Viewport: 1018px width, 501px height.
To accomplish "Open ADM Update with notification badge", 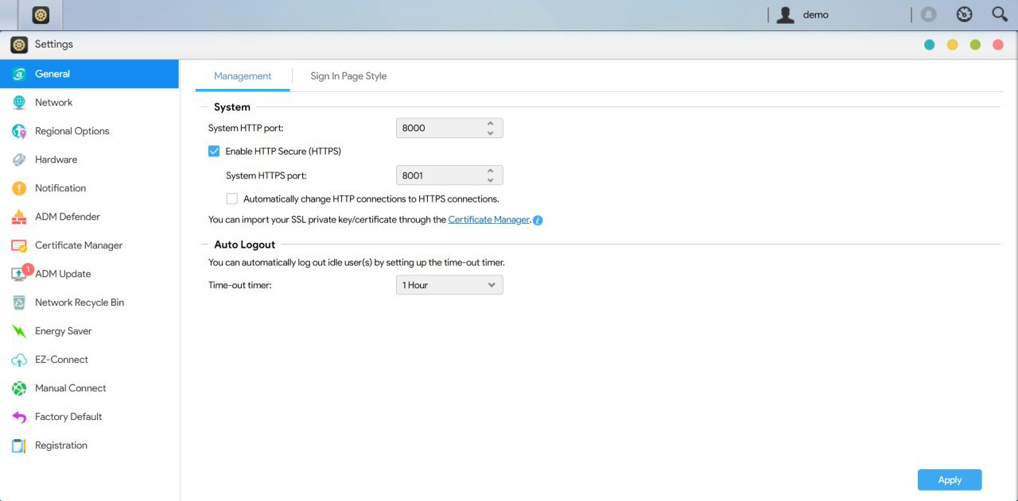I will (x=62, y=274).
